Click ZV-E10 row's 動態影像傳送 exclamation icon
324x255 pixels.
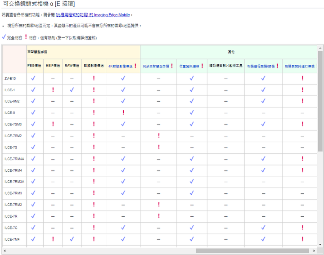pyautogui.click(x=94, y=78)
